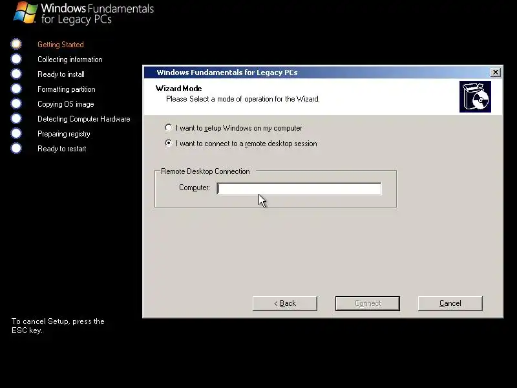Click the 'Wizard Mode' heading
The width and height of the screenshot is (517, 388).
pos(179,89)
